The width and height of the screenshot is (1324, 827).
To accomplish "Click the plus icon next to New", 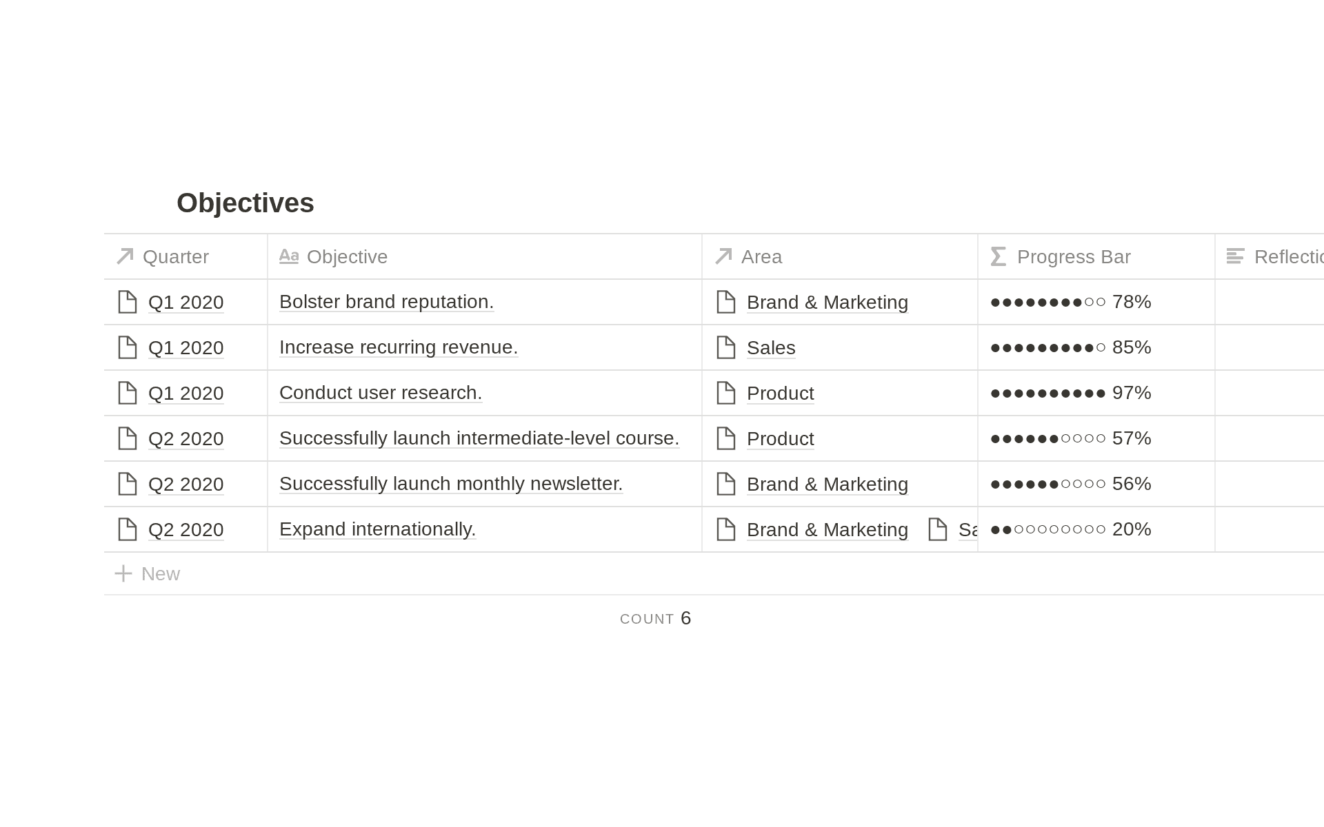I will tap(123, 573).
